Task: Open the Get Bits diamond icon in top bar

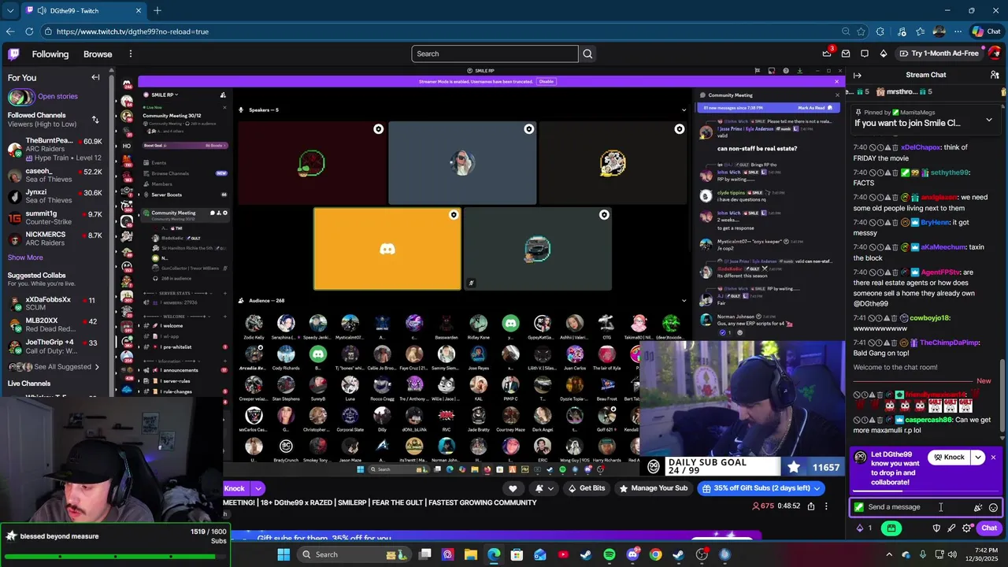Action: tap(884, 54)
